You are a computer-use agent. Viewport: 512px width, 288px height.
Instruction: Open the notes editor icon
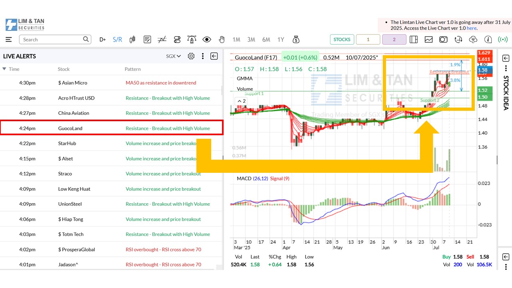tap(147, 40)
